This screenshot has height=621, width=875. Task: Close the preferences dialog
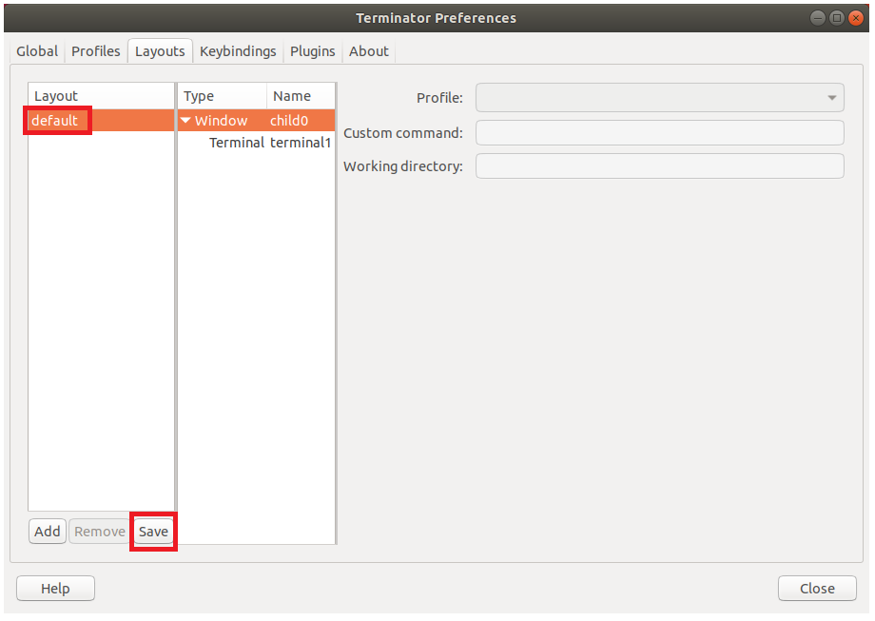[817, 589]
